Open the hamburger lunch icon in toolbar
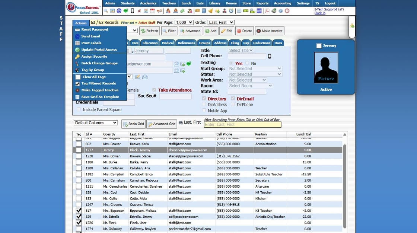This screenshot has width=417, height=233. (197, 11)
